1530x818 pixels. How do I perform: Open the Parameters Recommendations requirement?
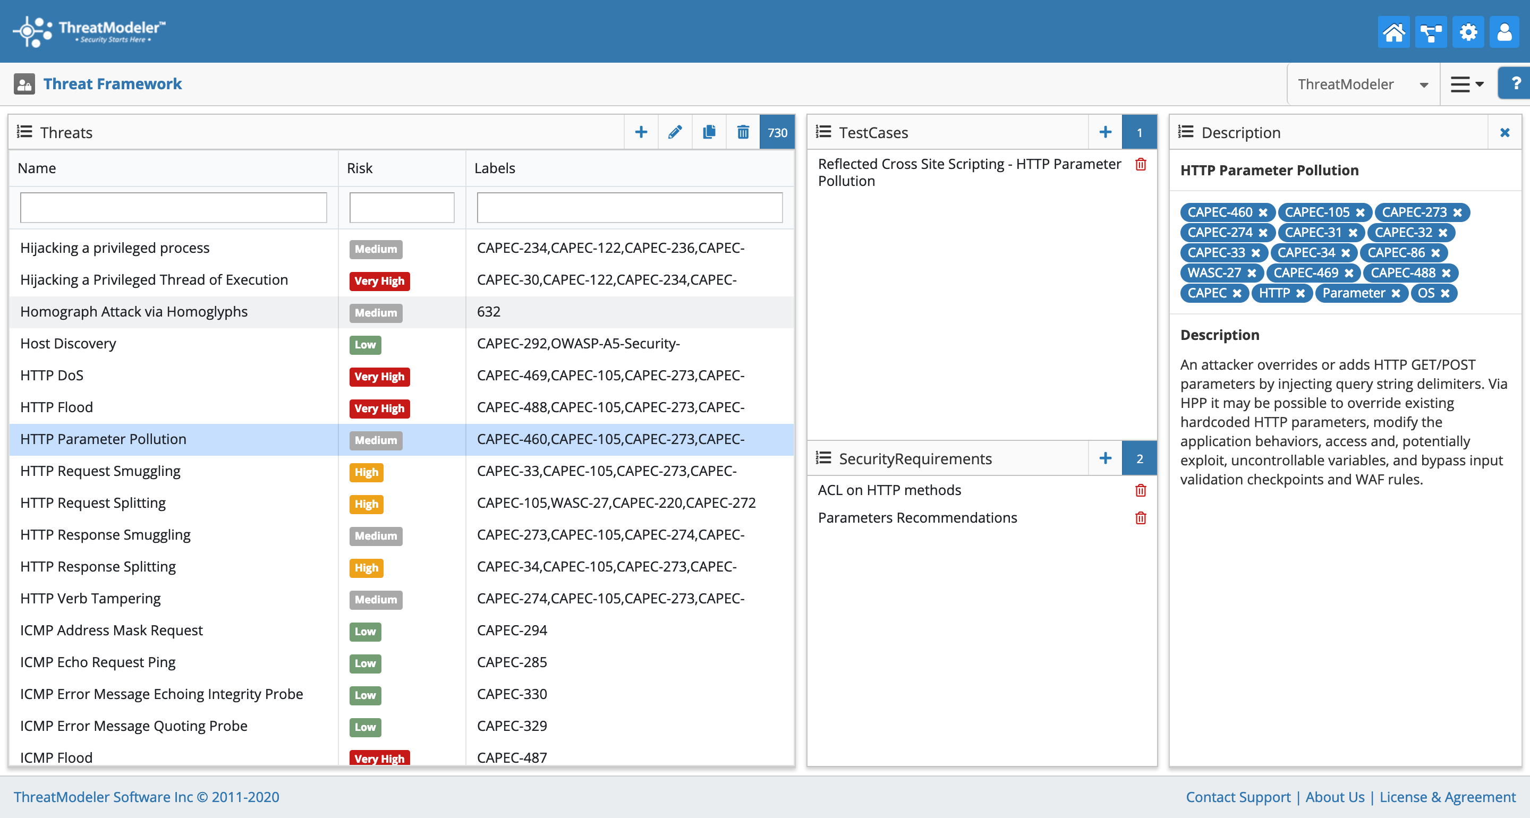point(917,518)
